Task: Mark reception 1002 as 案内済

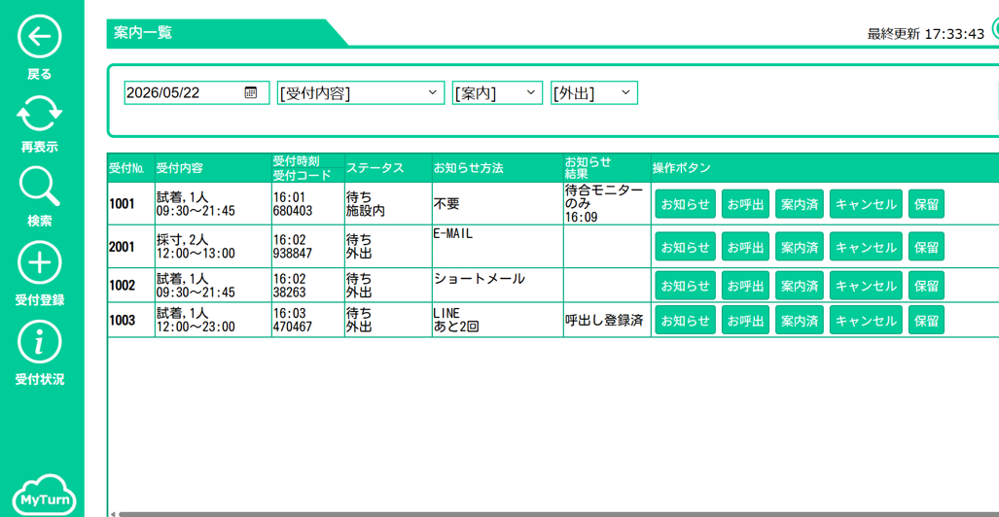Action: click(x=800, y=286)
